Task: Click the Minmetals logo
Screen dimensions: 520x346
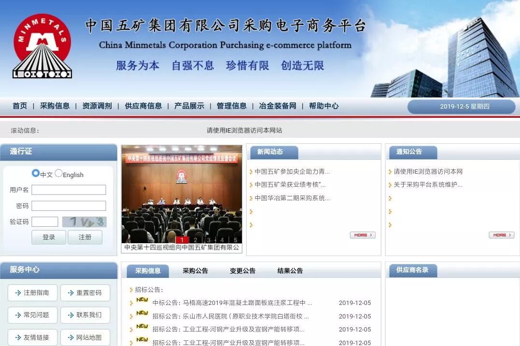Action: click(42, 46)
